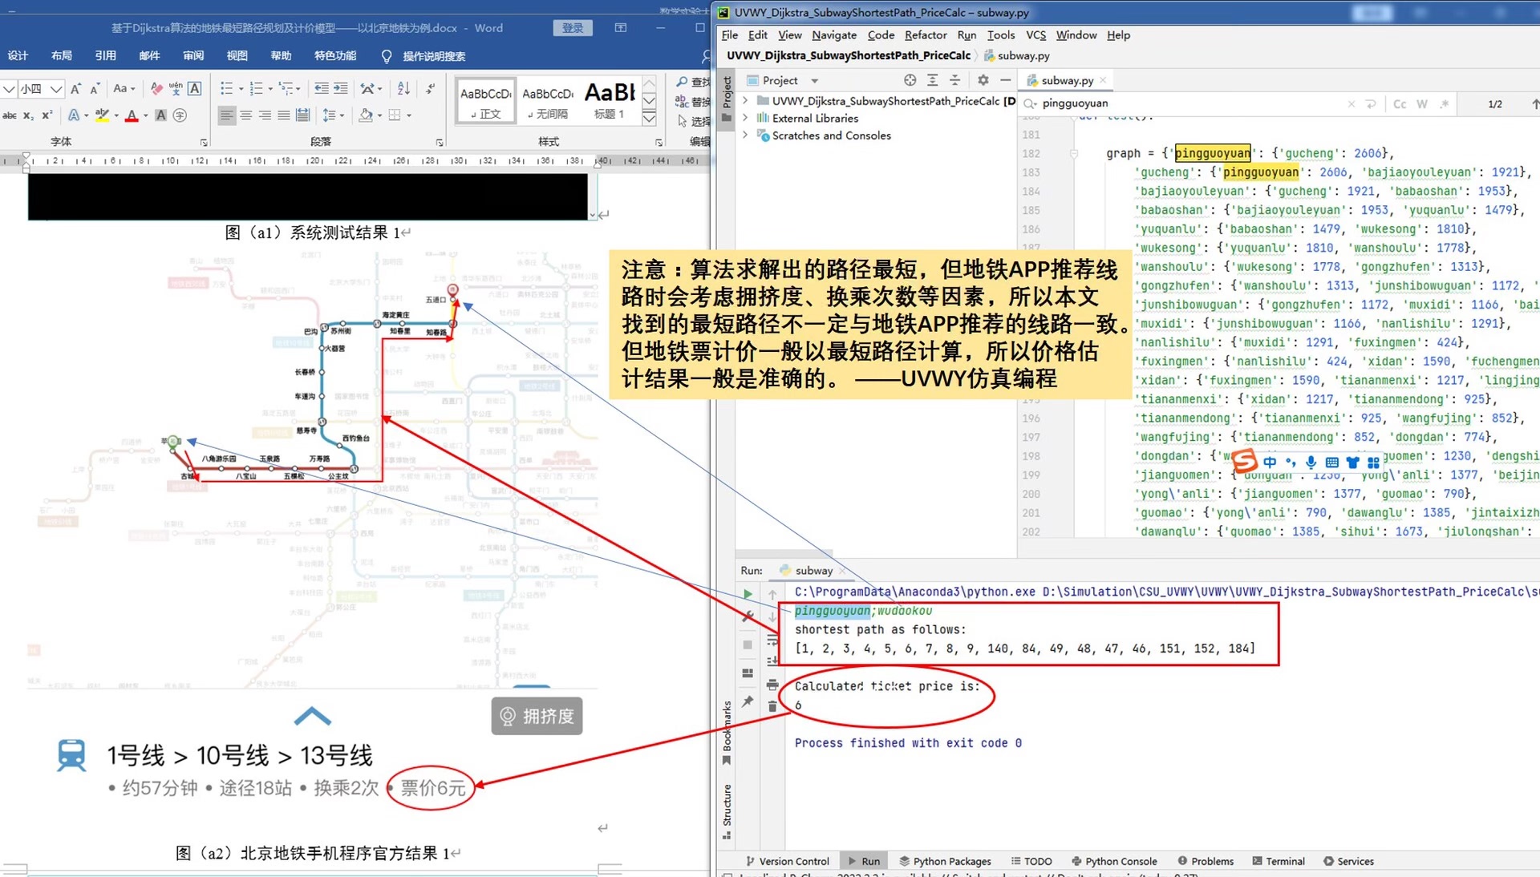Click the Clear Formatting eraser icon
The width and height of the screenshot is (1540, 877).
click(x=156, y=88)
